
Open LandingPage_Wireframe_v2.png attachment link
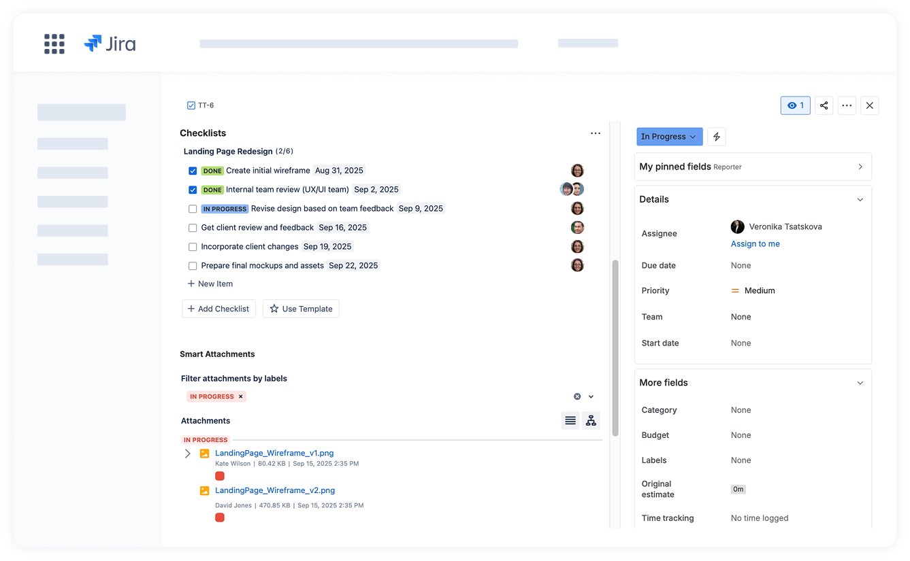click(275, 490)
